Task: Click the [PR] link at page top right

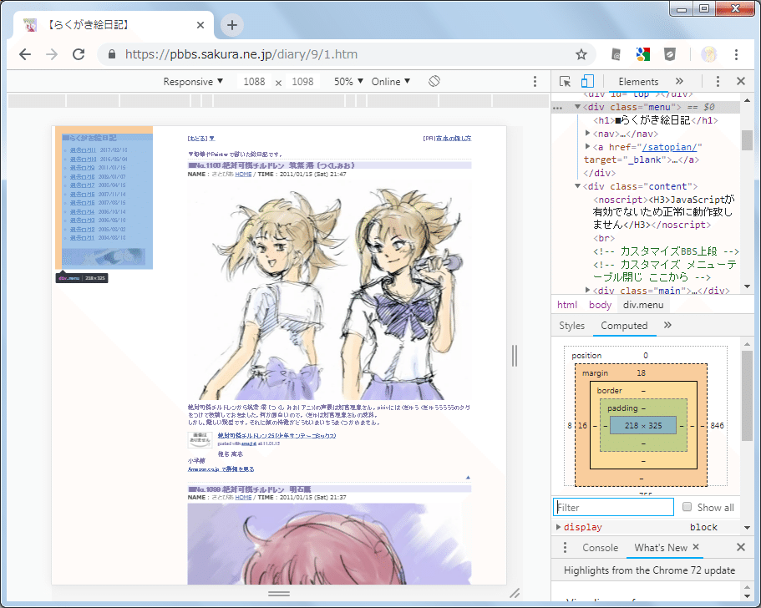Action: click(x=447, y=139)
